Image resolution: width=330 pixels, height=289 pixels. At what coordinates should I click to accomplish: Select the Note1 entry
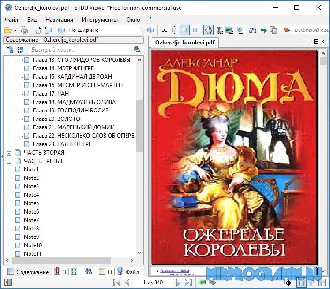click(x=31, y=170)
